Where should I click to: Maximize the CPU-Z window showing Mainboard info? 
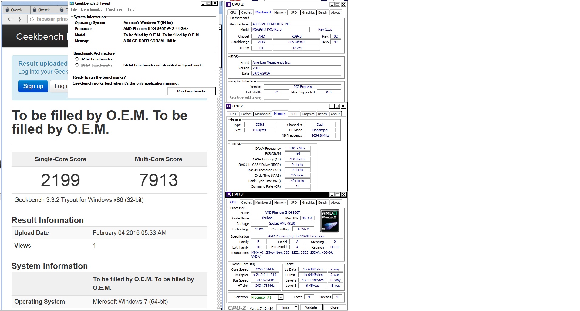pyautogui.click(x=338, y=5)
